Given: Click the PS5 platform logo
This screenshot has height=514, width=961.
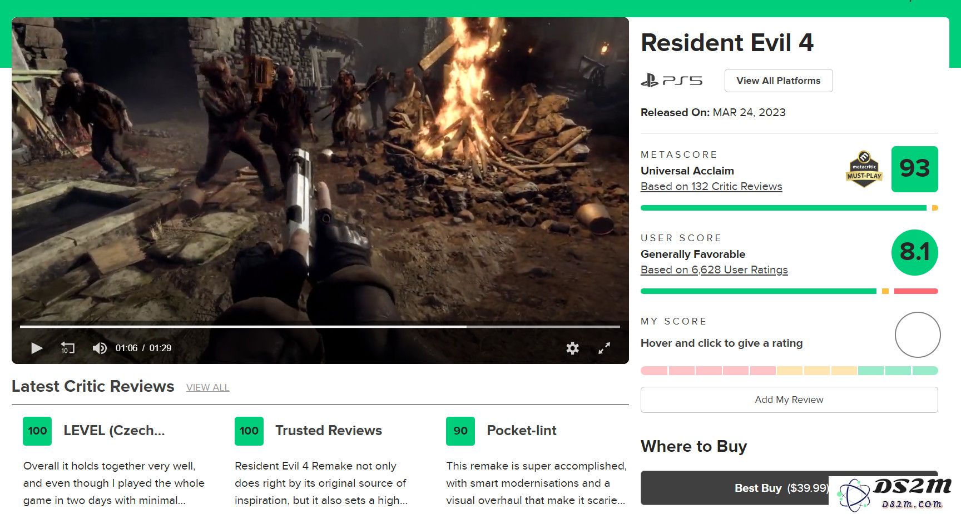Looking at the screenshot, I should point(671,81).
